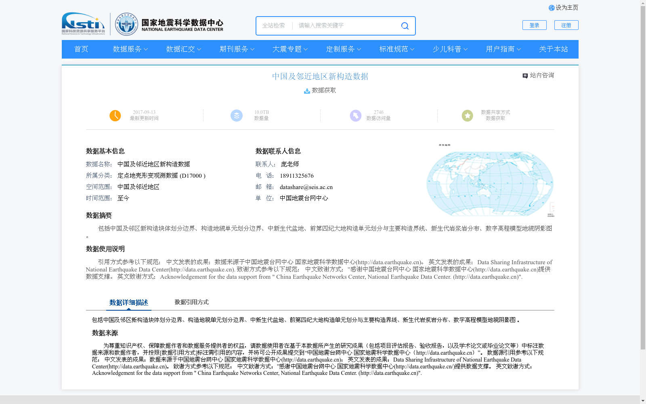Click the search magnifier icon
Image resolution: width=646 pixels, height=404 pixels.
[405, 26]
